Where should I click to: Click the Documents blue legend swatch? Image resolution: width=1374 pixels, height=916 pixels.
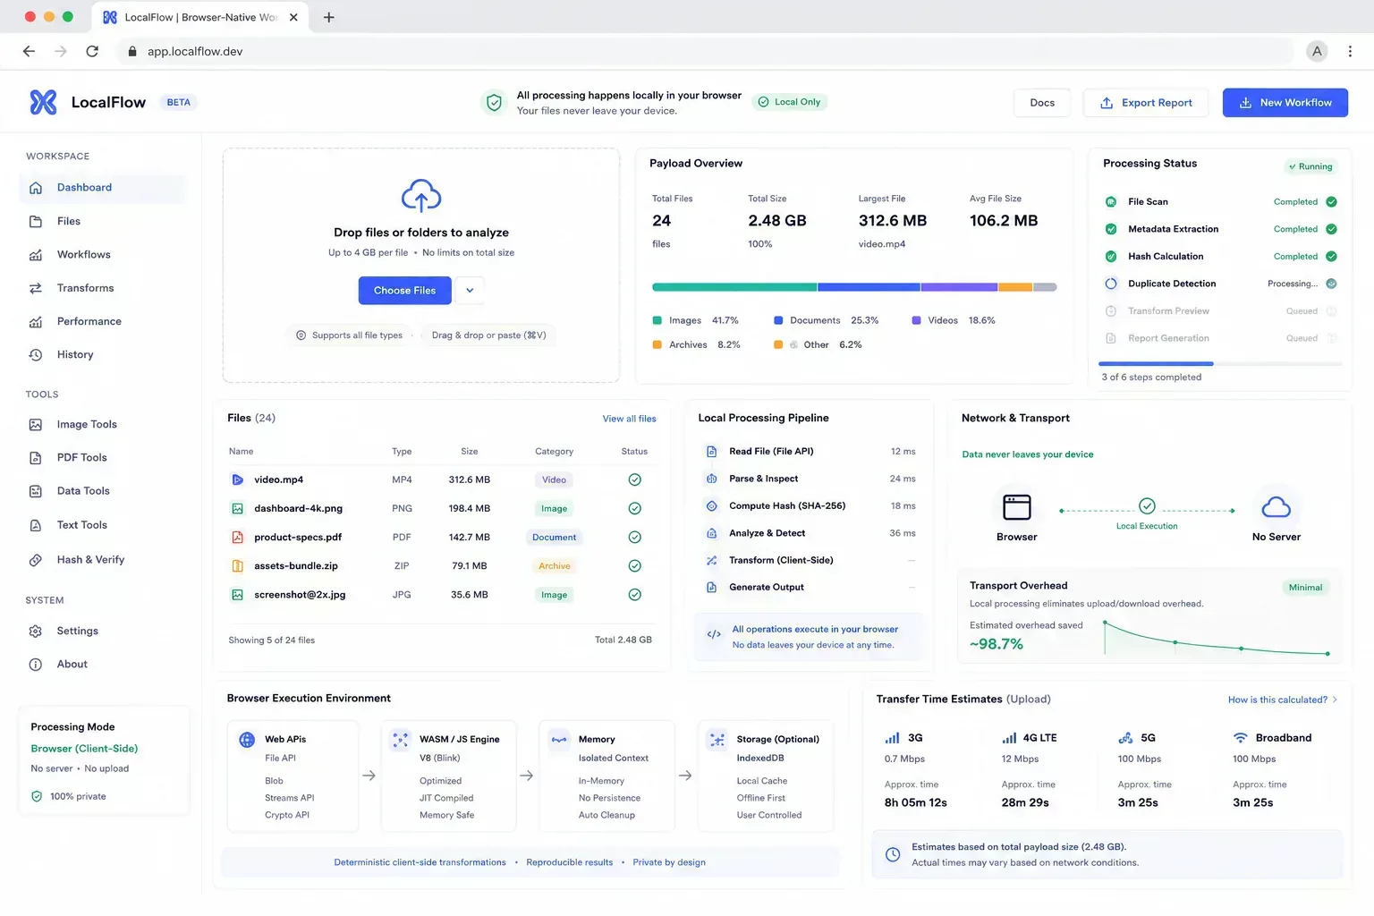[x=778, y=320]
